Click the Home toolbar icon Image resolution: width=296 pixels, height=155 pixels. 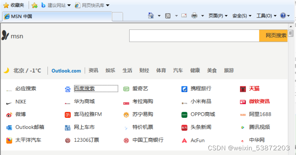[151, 15]
